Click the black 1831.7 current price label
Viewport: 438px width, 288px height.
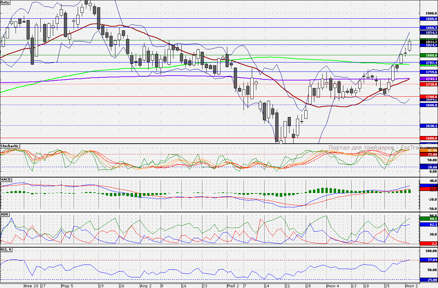429,41
